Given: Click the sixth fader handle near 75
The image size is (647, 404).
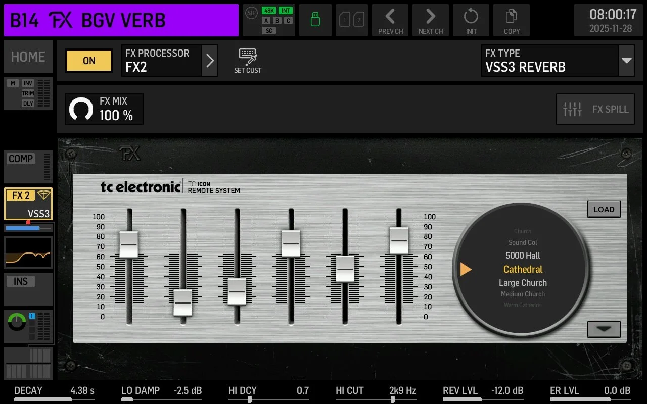Looking at the screenshot, I should pyautogui.click(x=399, y=240).
